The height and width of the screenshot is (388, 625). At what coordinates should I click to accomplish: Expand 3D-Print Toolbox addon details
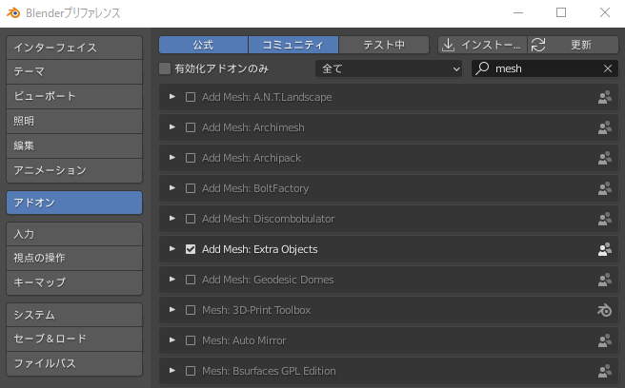172,310
